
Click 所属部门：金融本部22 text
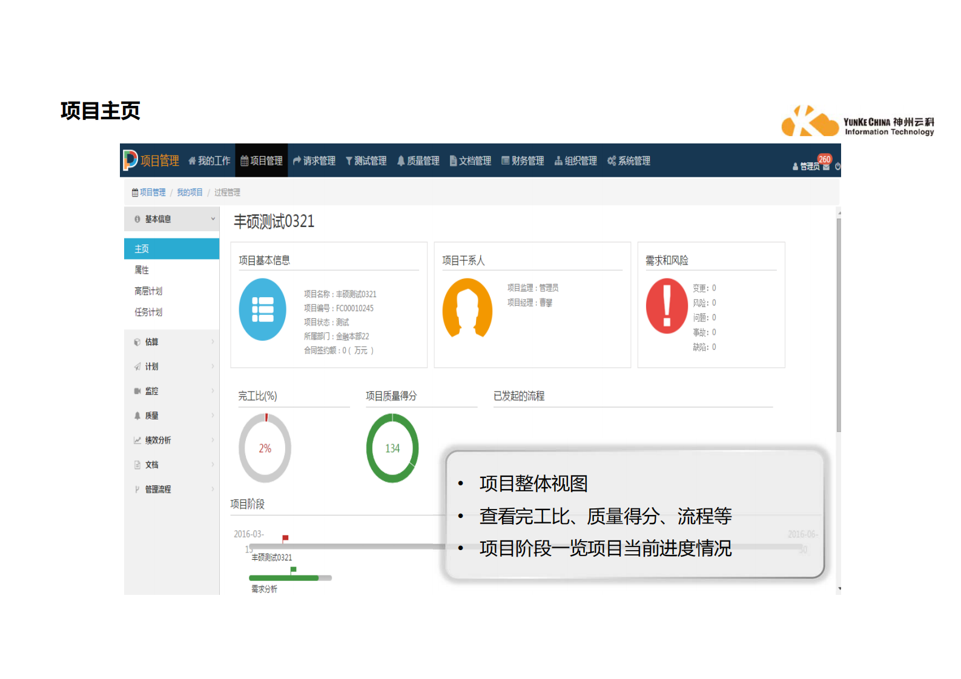[x=336, y=336]
